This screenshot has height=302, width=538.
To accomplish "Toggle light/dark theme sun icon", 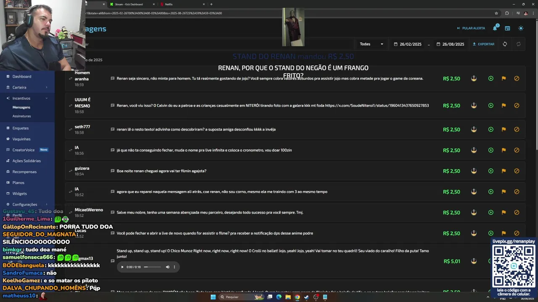I will click(521, 28).
